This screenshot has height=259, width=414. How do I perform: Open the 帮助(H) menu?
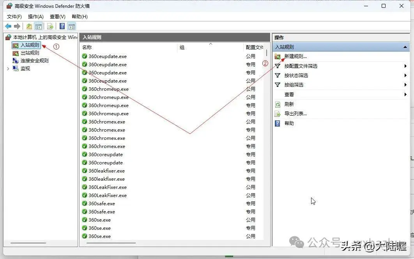pyautogui.click(x=80, y=17)
